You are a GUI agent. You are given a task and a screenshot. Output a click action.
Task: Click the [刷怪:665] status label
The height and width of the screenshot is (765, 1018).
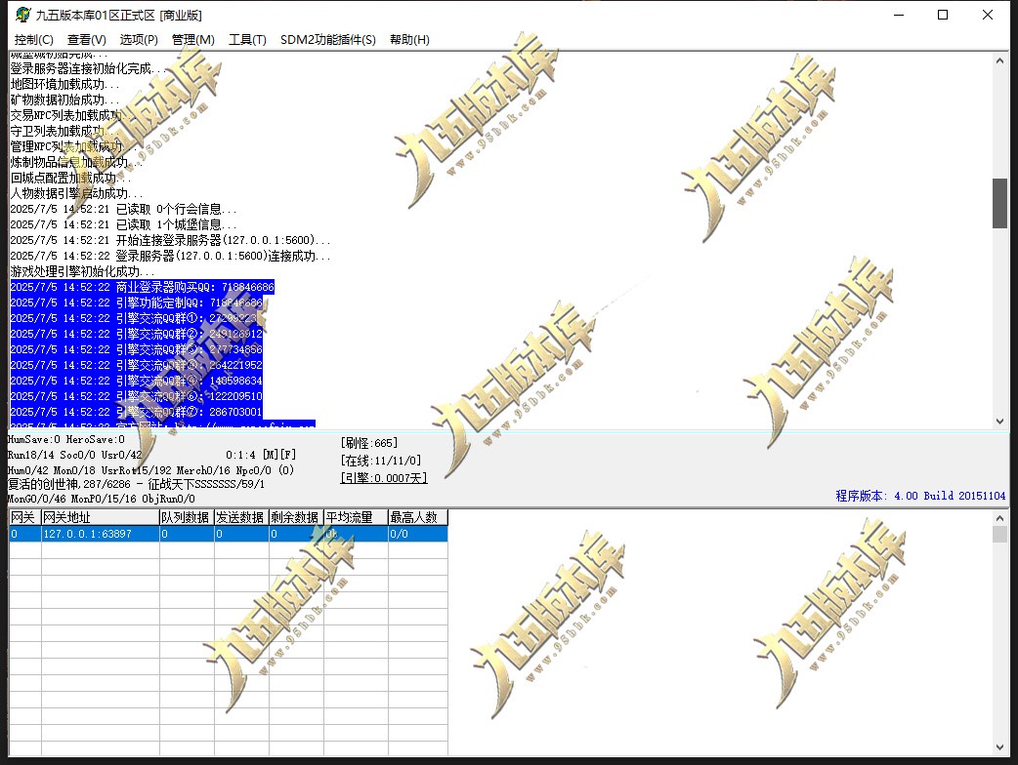[368, 443]
